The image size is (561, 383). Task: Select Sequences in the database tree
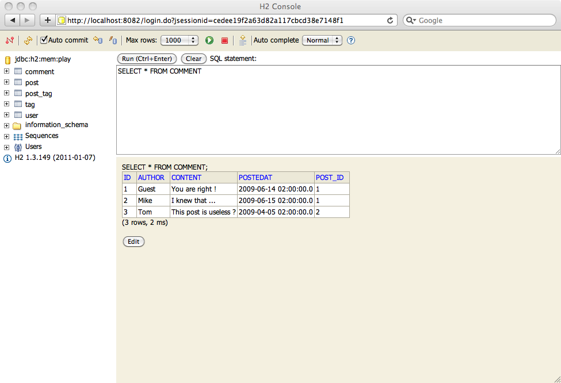(x=41, y=136)
